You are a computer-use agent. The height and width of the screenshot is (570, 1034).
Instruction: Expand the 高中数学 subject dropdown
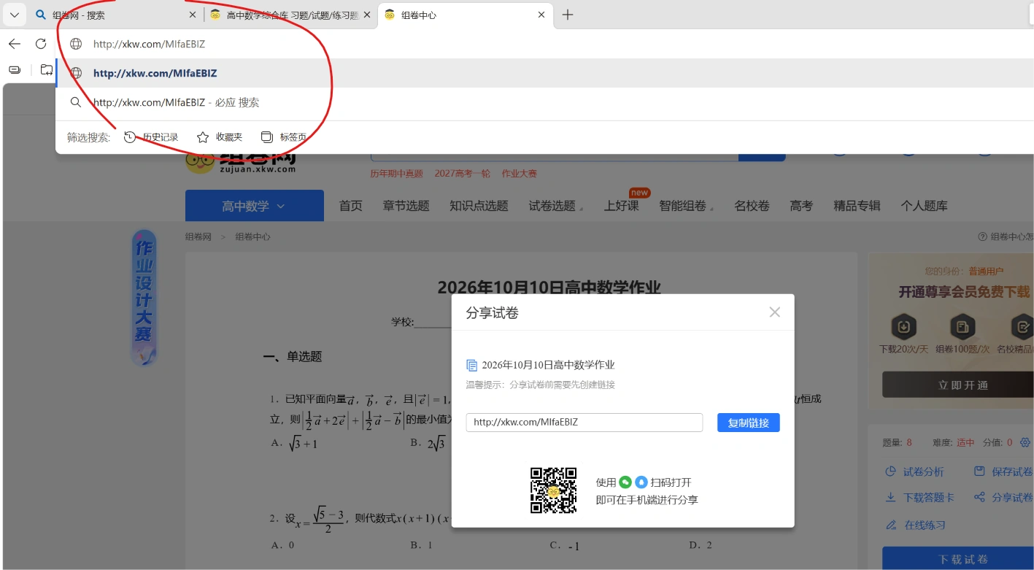point(255,206)
